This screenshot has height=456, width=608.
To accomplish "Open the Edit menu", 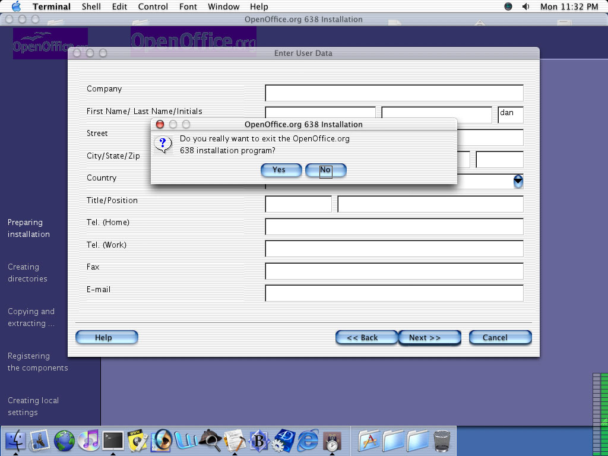I will point(119,7).
